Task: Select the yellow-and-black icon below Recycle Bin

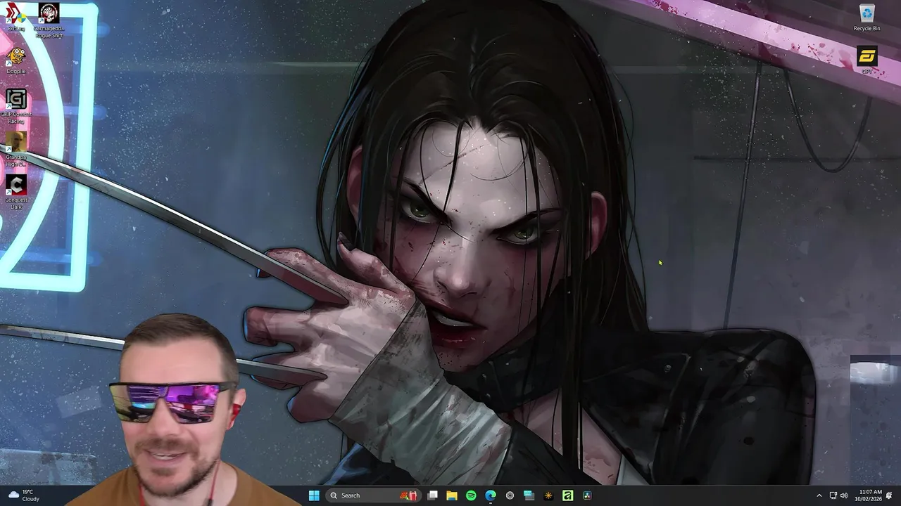Action: click(x=867, y=60)
